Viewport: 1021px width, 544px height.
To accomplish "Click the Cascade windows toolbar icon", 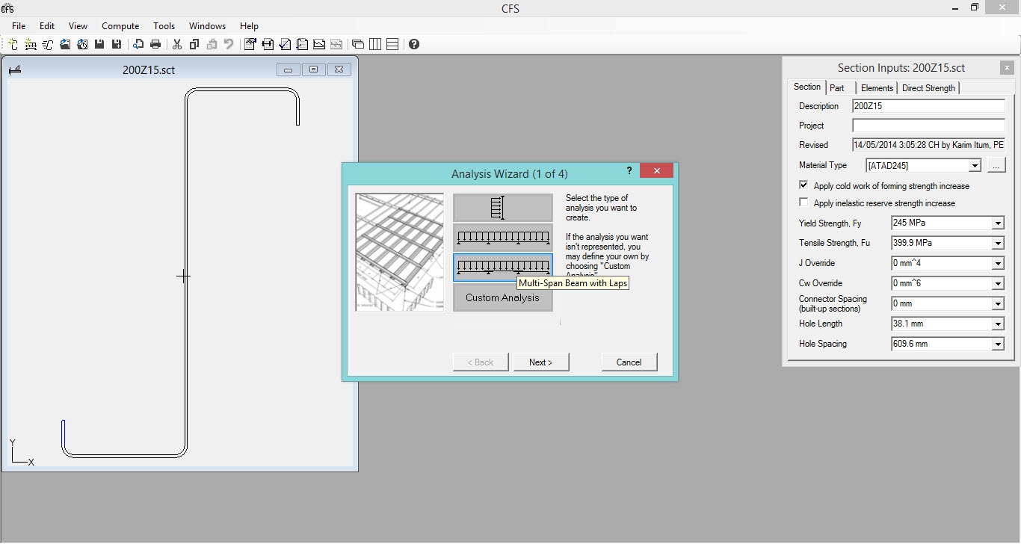I will pos(358,45).
